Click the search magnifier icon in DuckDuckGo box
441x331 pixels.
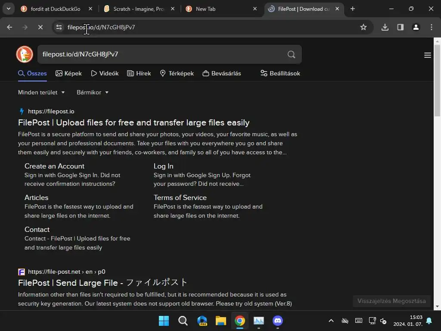pyautogui.click(x=292, y=54)
